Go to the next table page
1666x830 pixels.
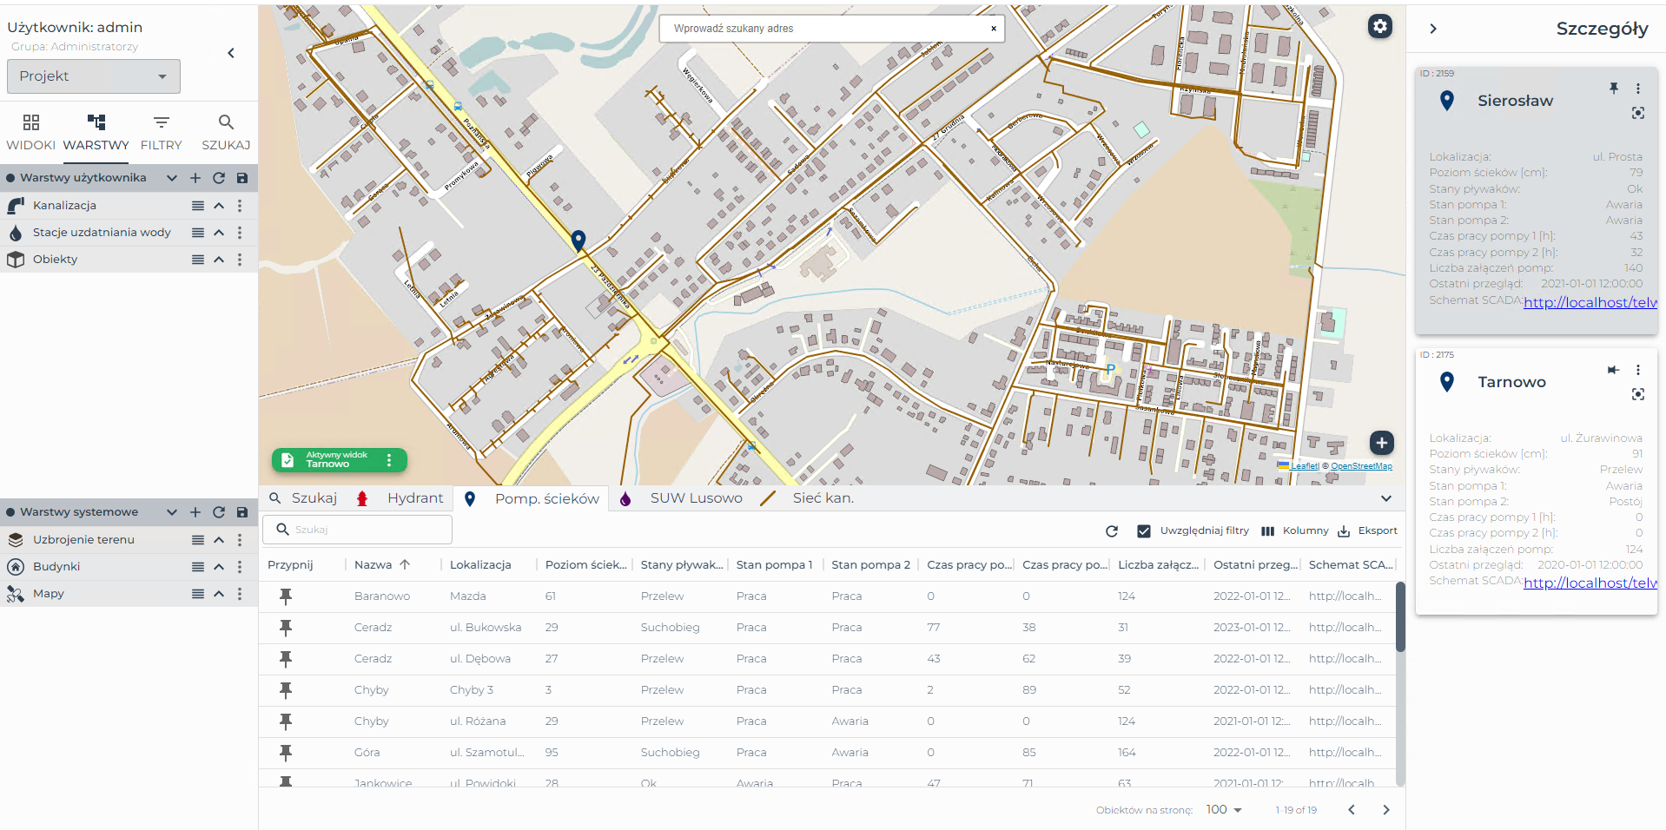pyautogui.click(x=1386, y=810)
